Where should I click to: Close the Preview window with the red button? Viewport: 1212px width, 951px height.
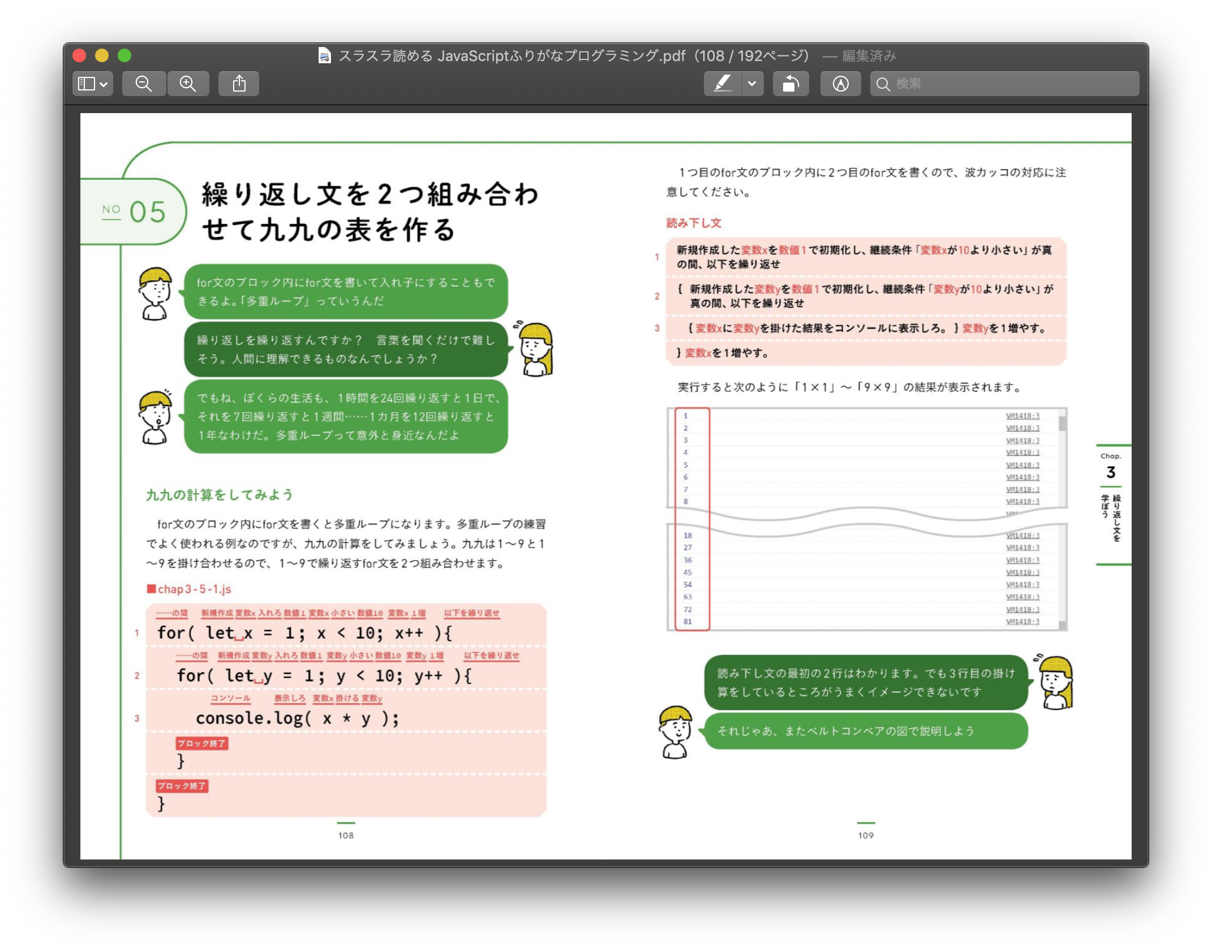(79, 55)
